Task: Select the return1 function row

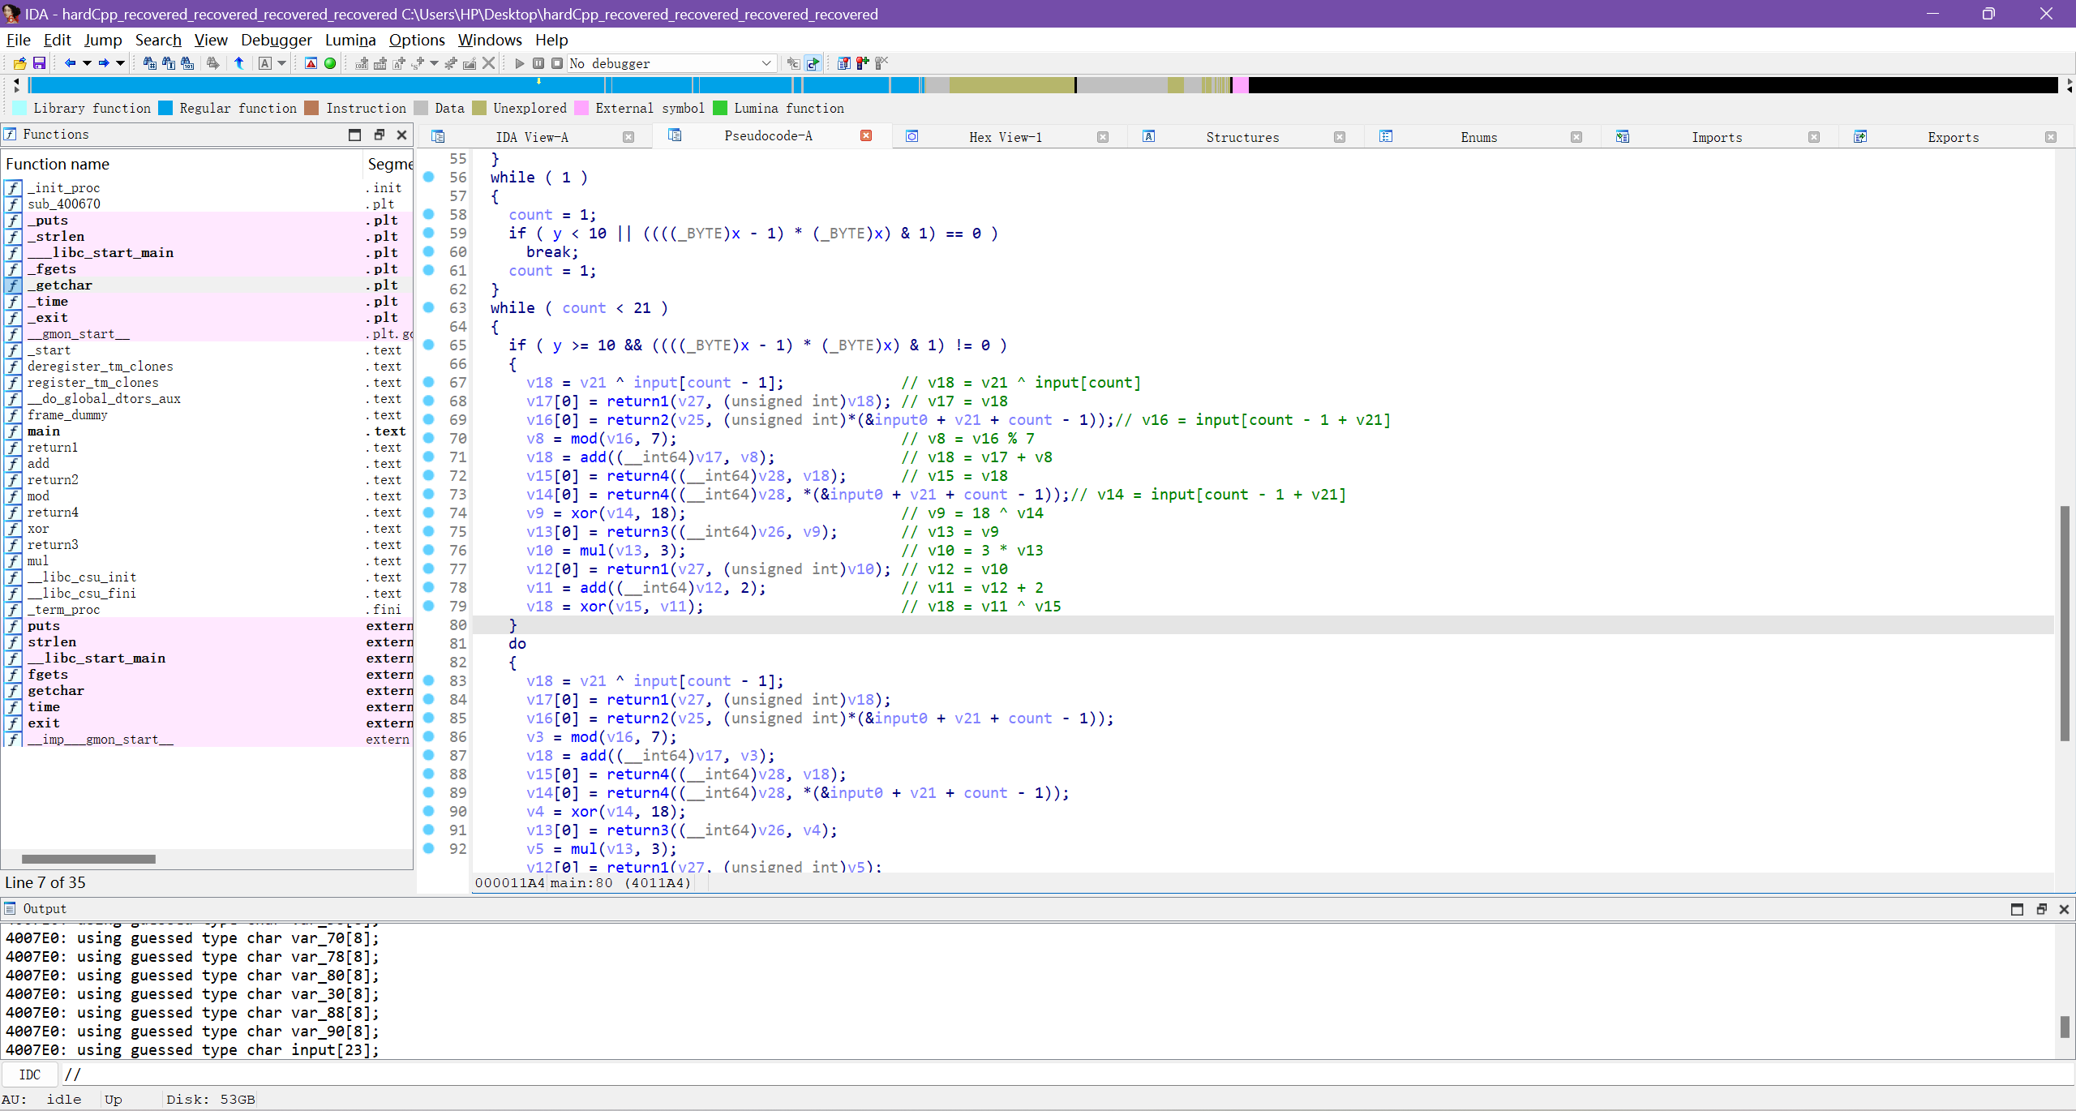Action: tap(208, 448)
